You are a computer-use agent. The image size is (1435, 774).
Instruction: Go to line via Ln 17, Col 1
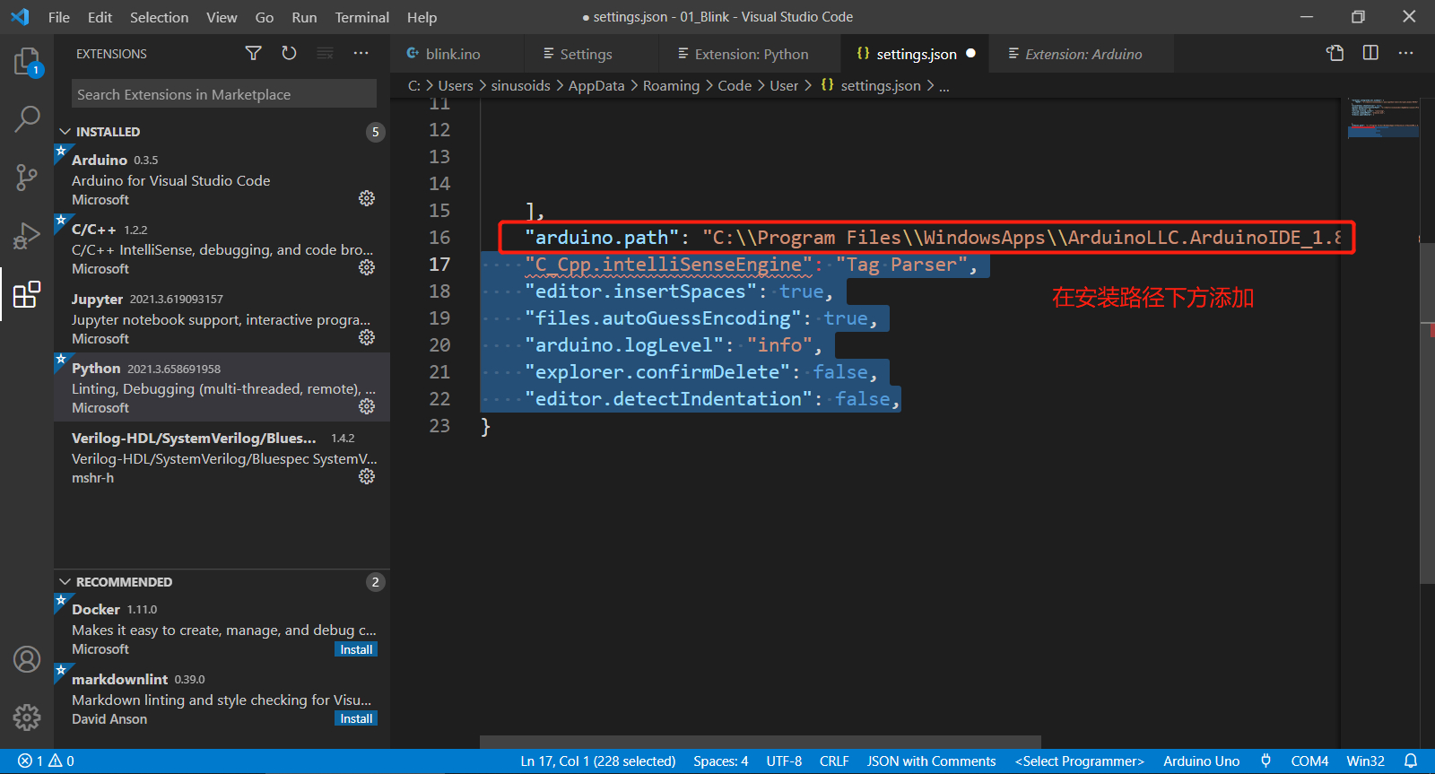click(x=598, y=761)
